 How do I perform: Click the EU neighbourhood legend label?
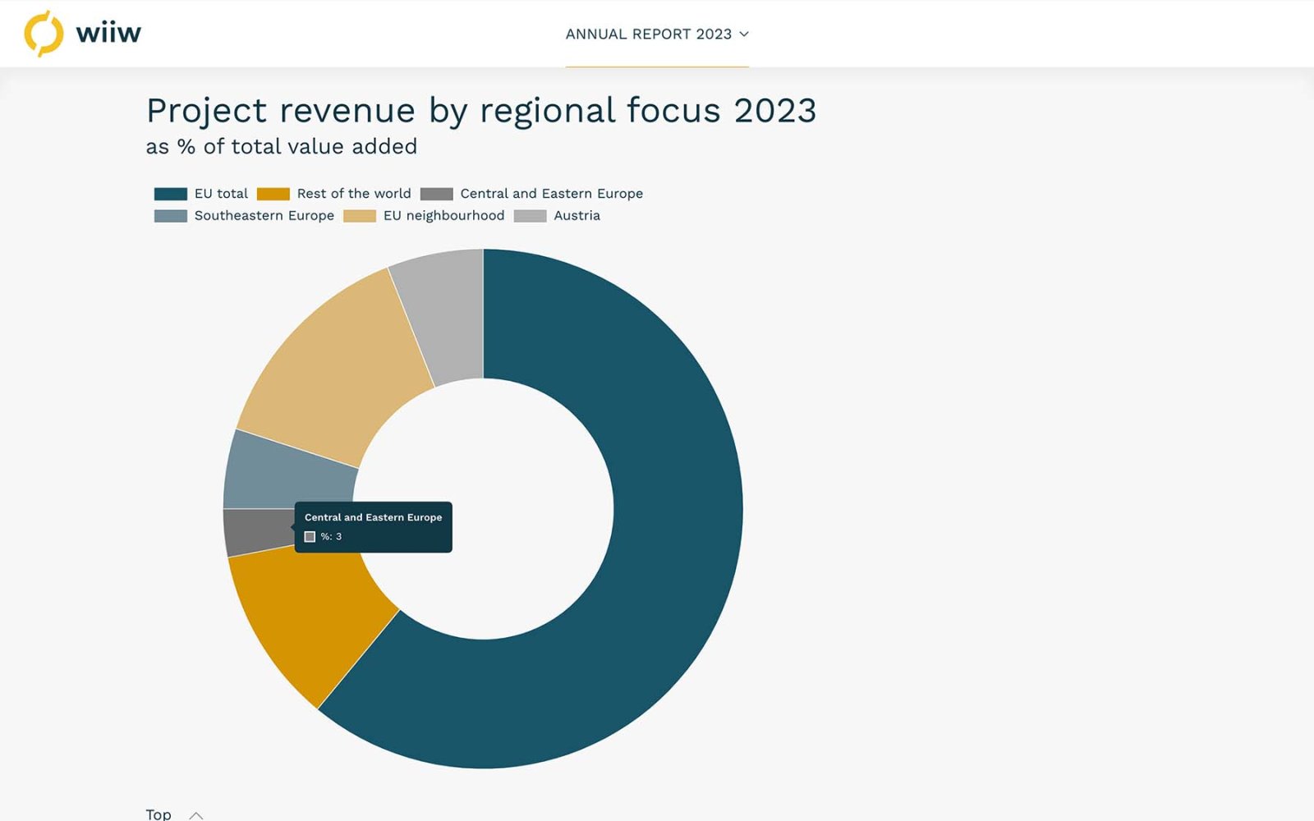click(444, 216)
